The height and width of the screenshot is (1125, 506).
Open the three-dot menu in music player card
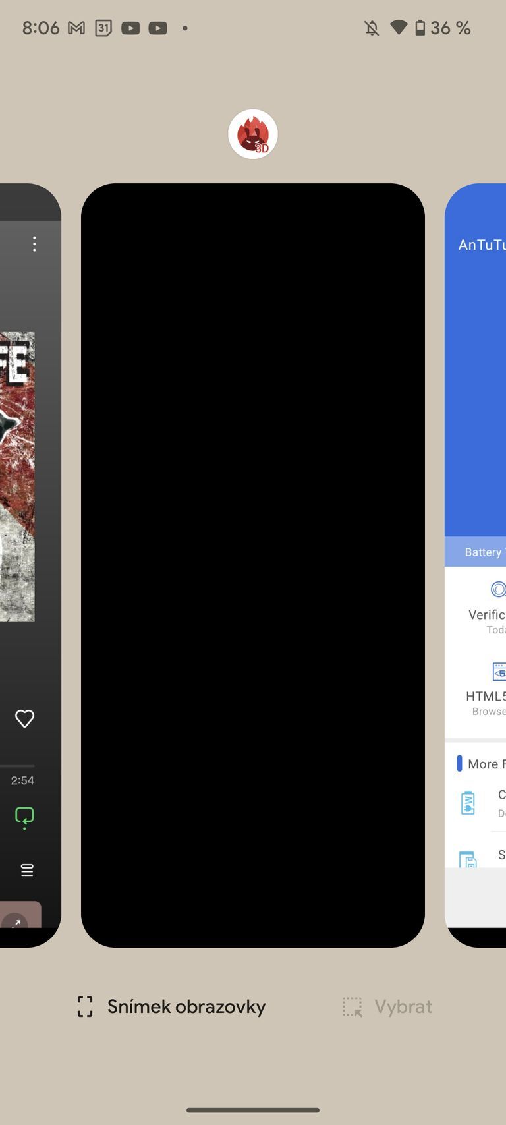(34, 245)
